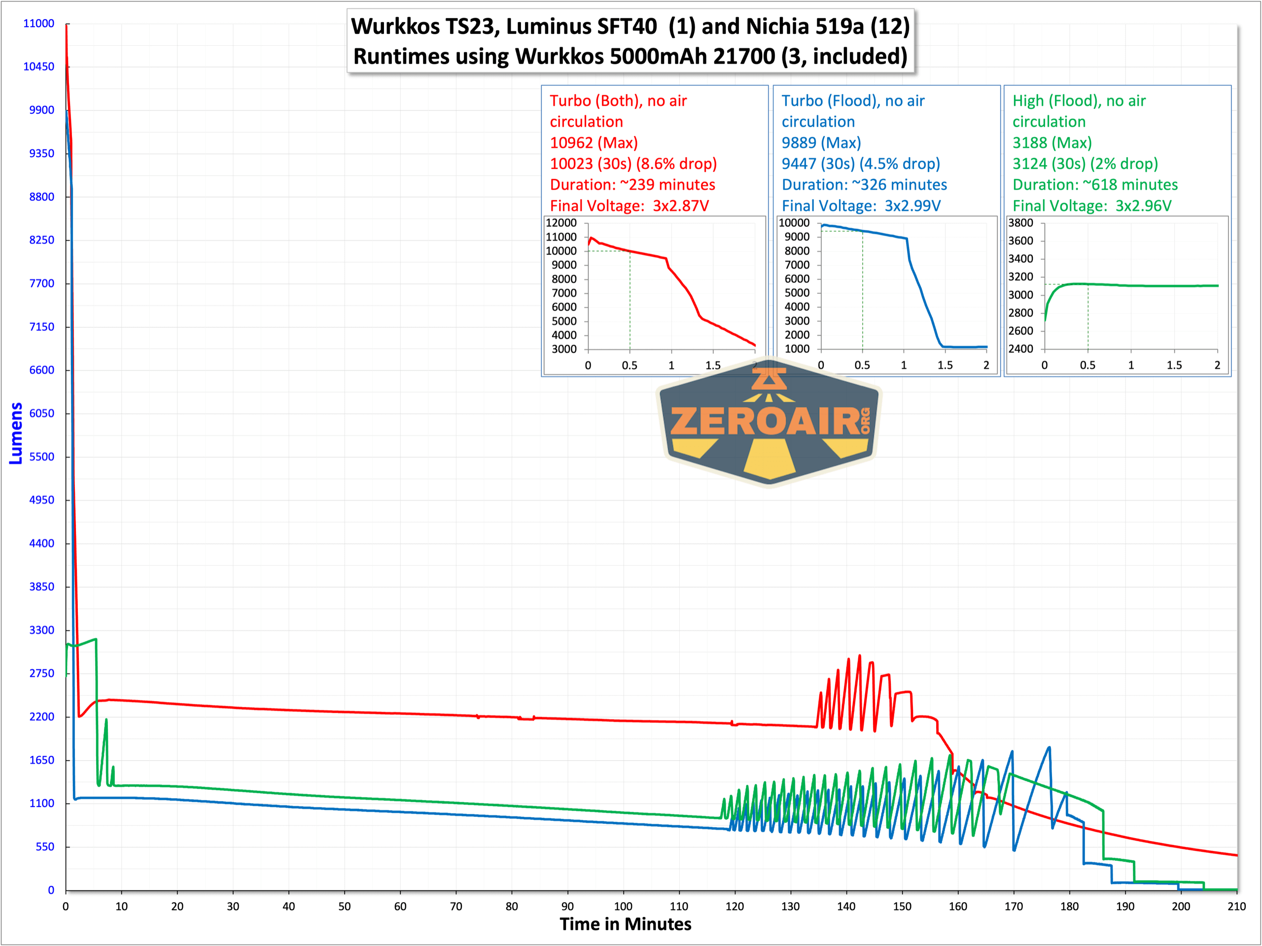
Task: Click the 'Time in Minutes' x-axis label
Action: tap(625, 924)
